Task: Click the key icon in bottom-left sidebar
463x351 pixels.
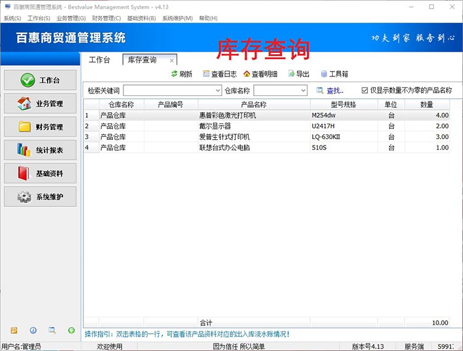Action: tap(14, 331)
